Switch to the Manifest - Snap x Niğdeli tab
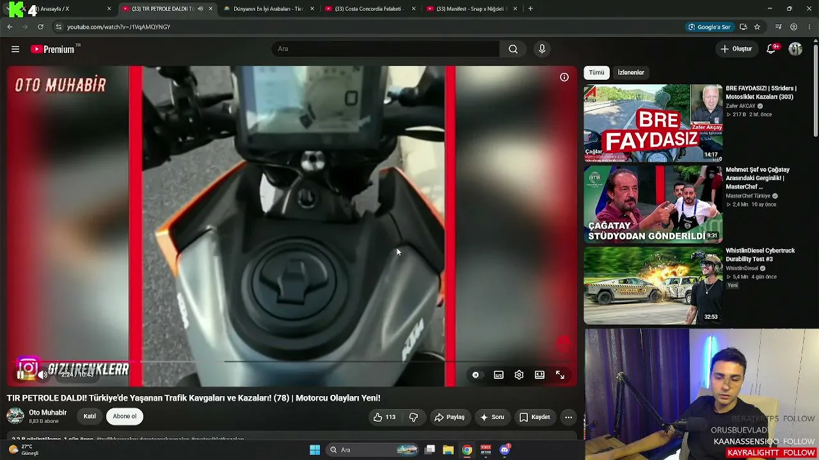The width and height of the screenshot is (819, 460). point(472,9)
